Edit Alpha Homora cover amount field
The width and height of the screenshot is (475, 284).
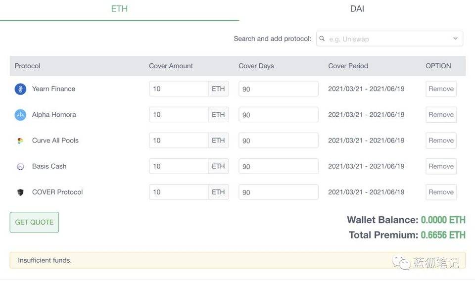[x=179, y=114]
